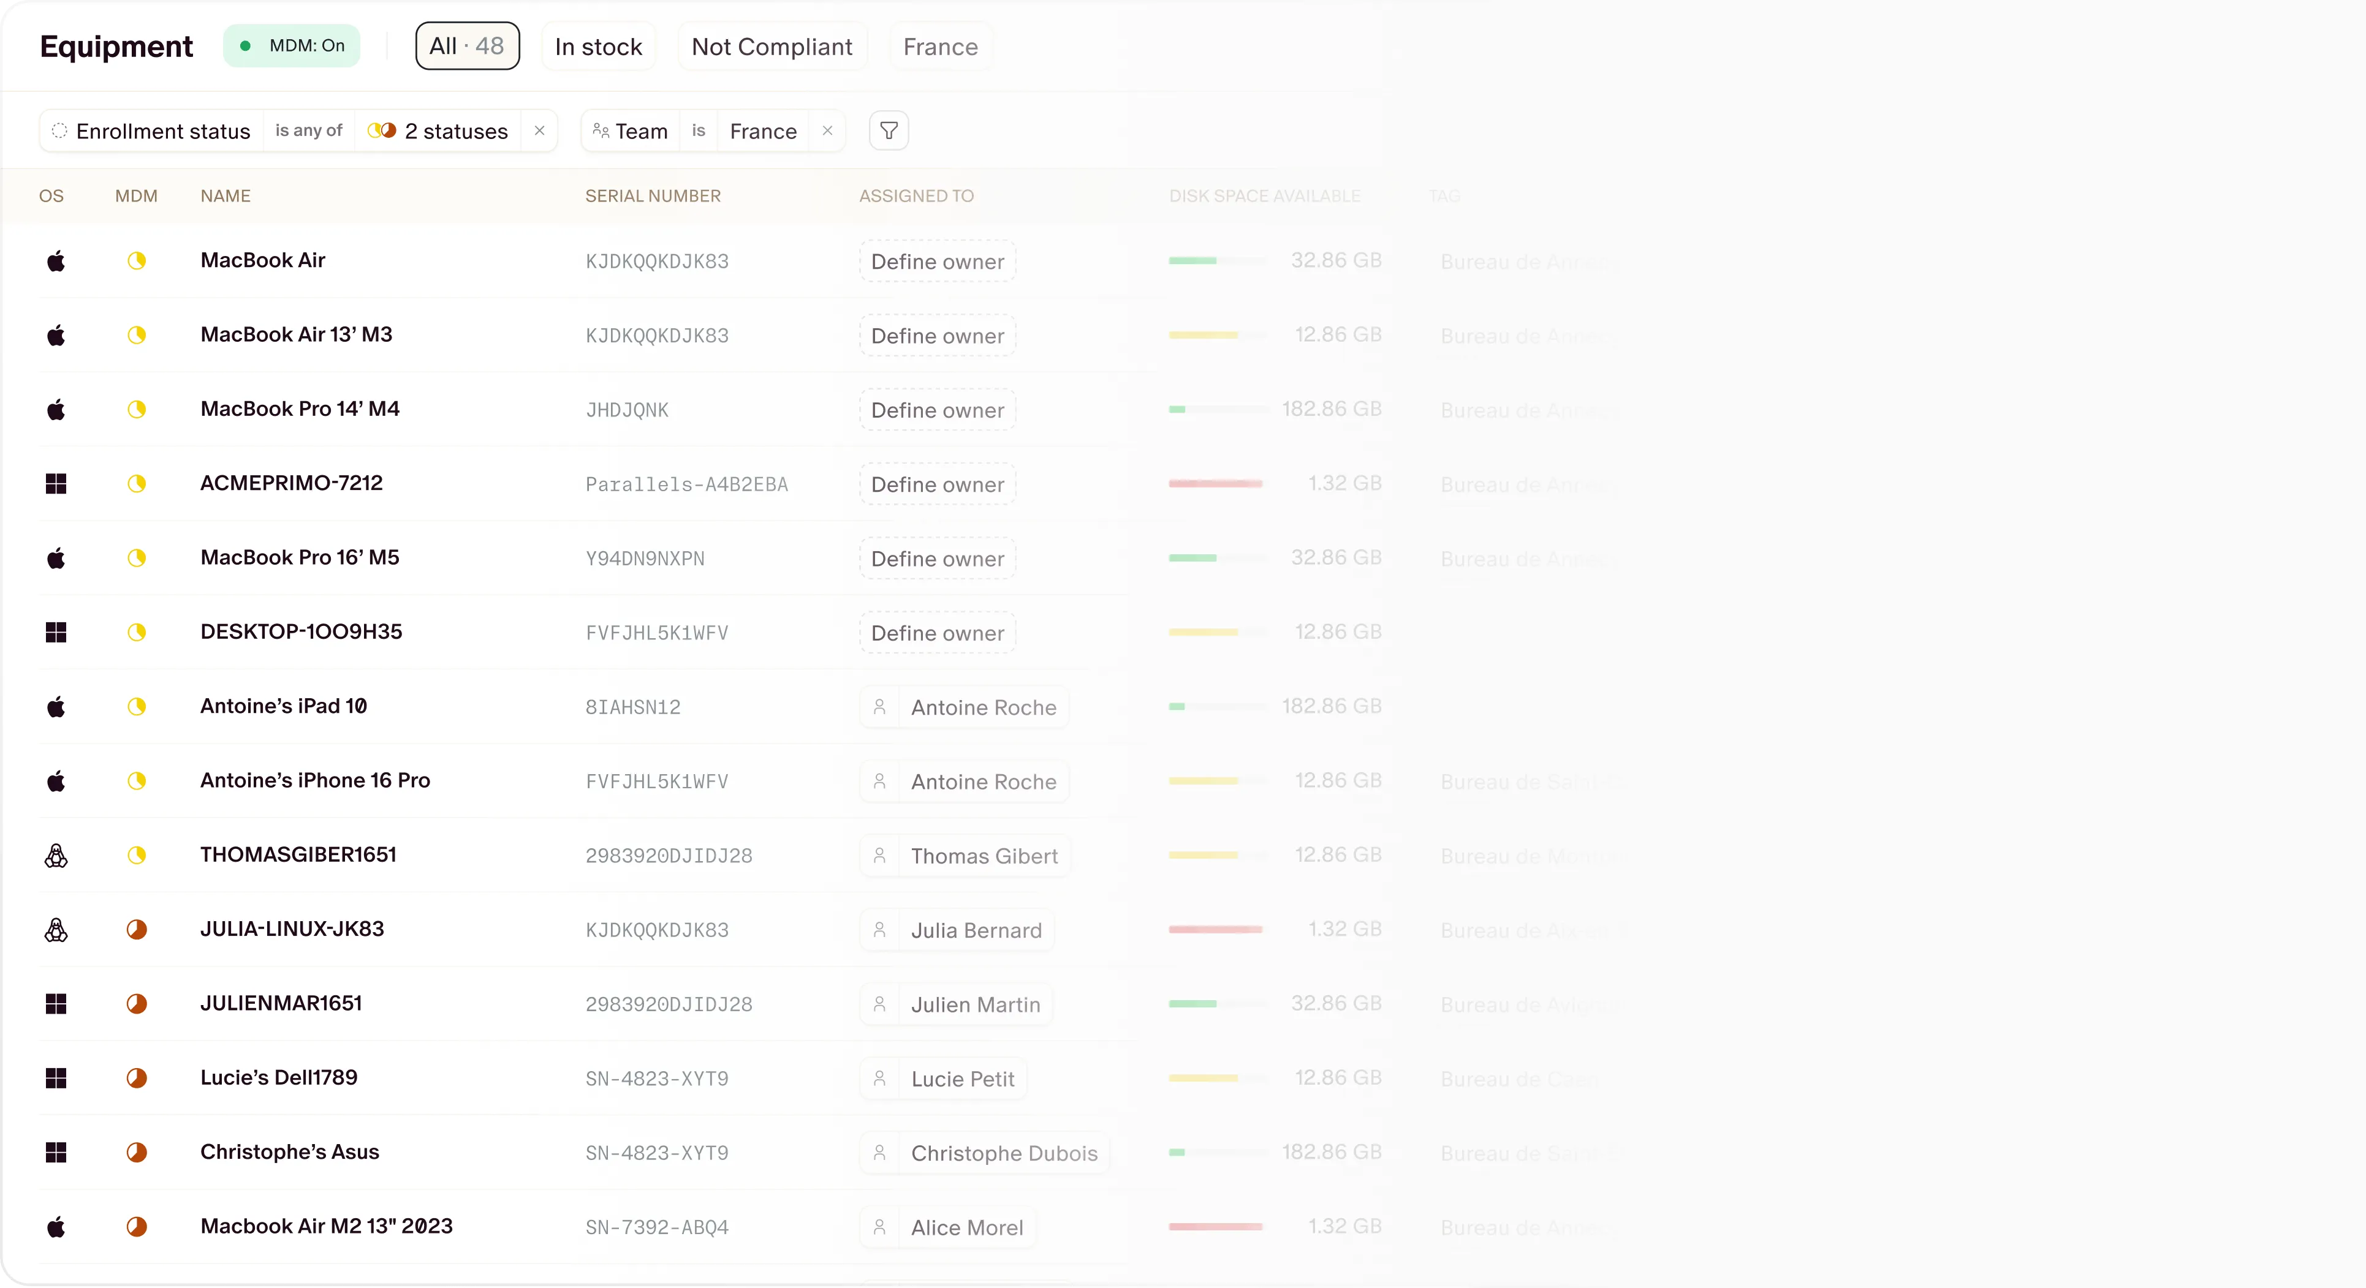The width and height of the screenshot is (2366, 1288).
Task: Open the Team filter field dropdown
Action: [x=631, y=130]
